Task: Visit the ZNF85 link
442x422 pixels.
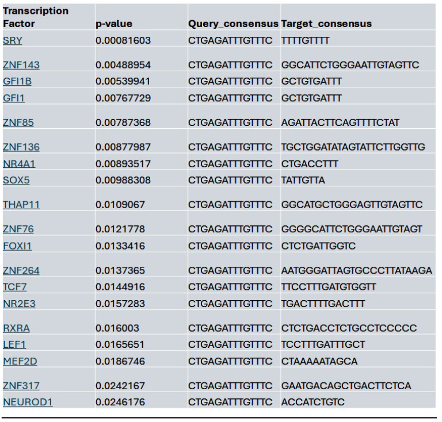Action: (18, 122)
